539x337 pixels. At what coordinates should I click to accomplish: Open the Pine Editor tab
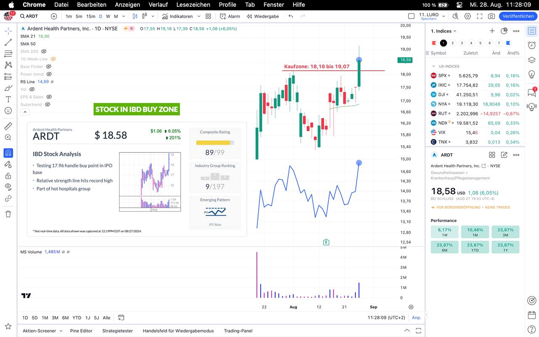coord(81,331)
